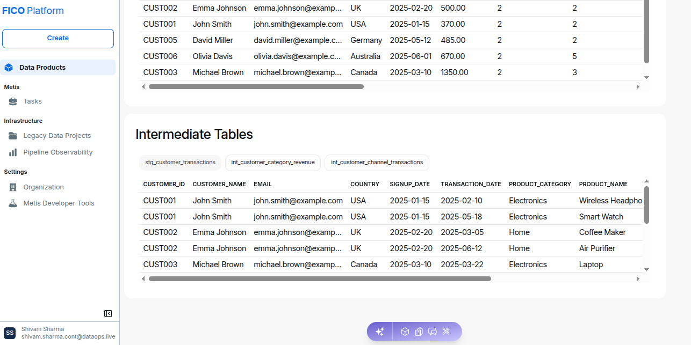Click the FICO Platform logo

tap(33, 11)
